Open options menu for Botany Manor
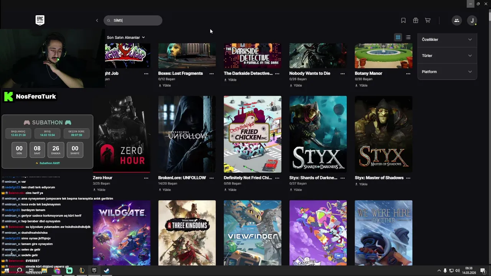491x276 pixels. 408,74
